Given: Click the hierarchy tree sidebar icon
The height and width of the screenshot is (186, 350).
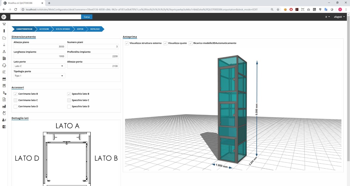Looking at the screenshot, I should tap(4, 52).
